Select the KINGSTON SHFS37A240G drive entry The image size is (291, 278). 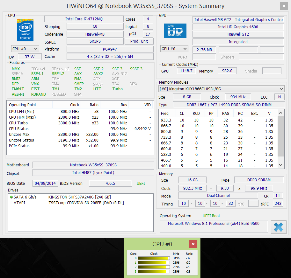coord(81,197)
